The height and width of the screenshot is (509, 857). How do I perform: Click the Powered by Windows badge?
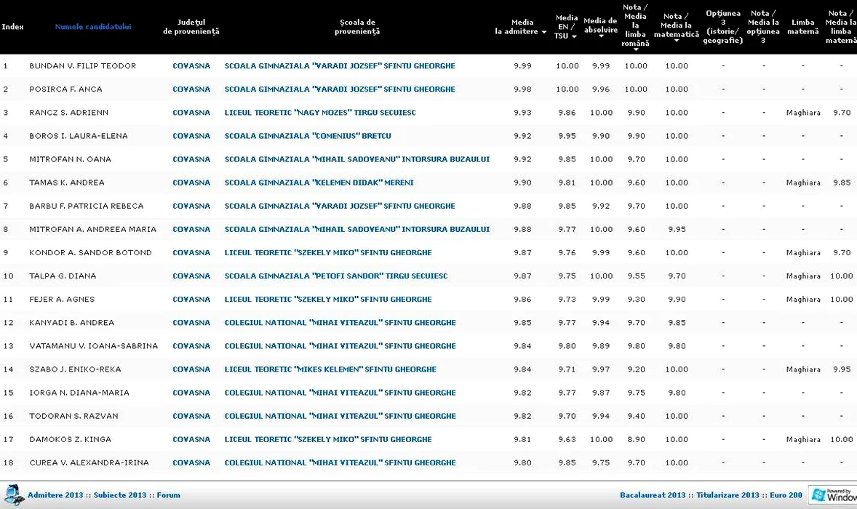pyautogui.click(x=833, y=495)
